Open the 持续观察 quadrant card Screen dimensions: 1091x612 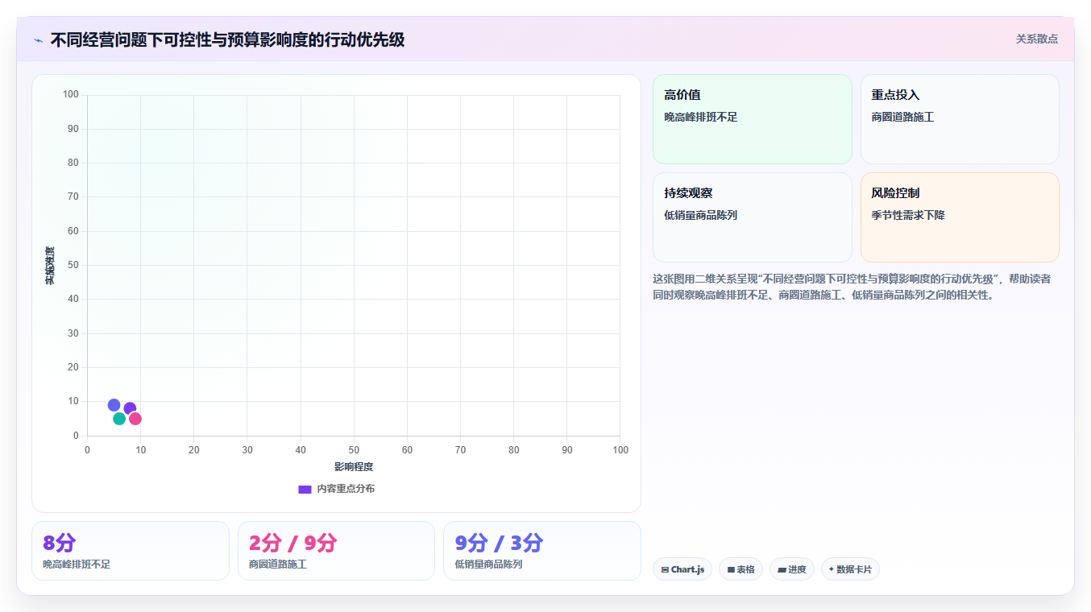[753, 217]
